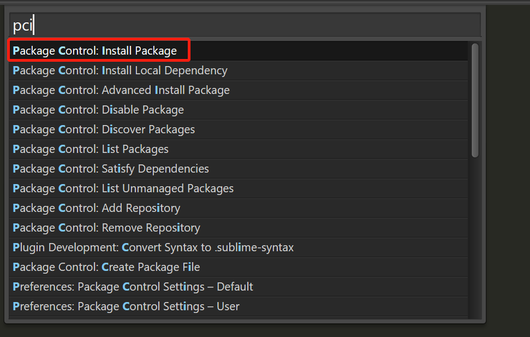Screen dimensions: 530x337
Task: Run Package Control: Disable Package
Action: (239, 110)
